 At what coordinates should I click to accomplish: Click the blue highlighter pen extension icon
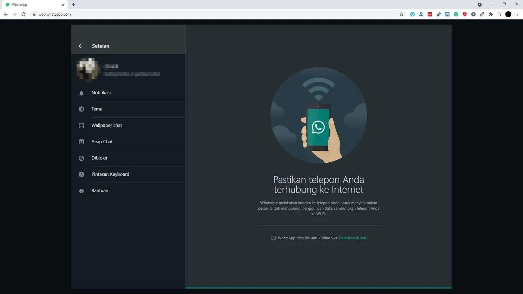click(x=439, y=14)
